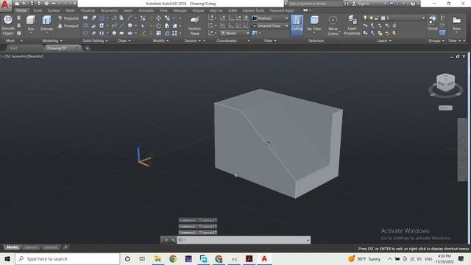Open File Explorer from the taskbar
Screen dimensions: 471x265
(x=157, y=258)
